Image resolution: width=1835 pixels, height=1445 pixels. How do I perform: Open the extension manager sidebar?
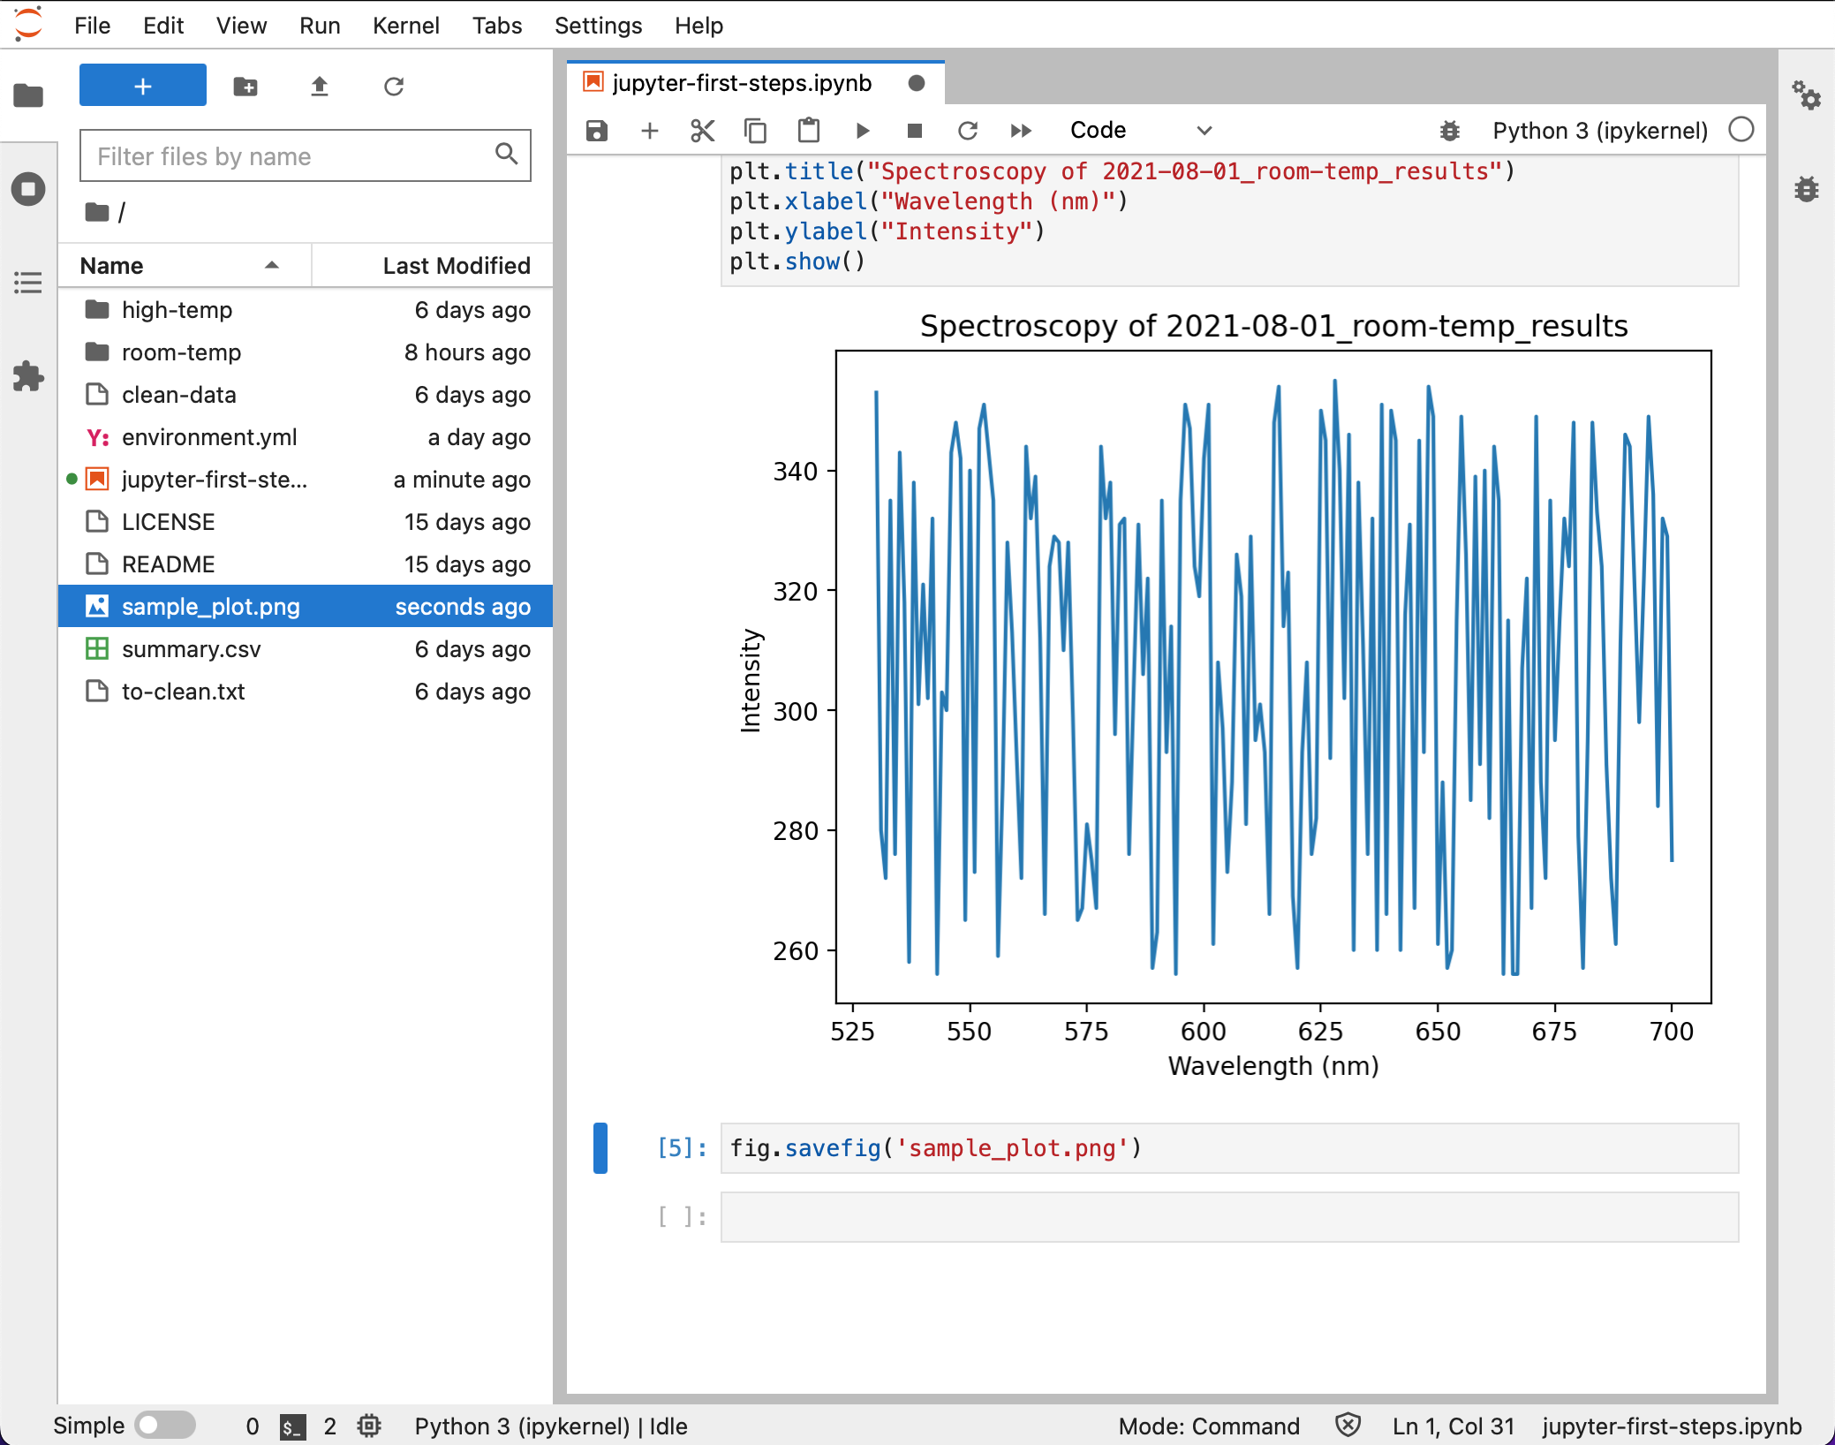click(x=28, y=376)
